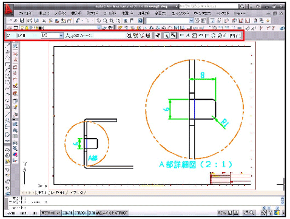This screenshot has height=219, width=290.
Task: Click the Redo arrow icon
Action: (x=87, y=21)
